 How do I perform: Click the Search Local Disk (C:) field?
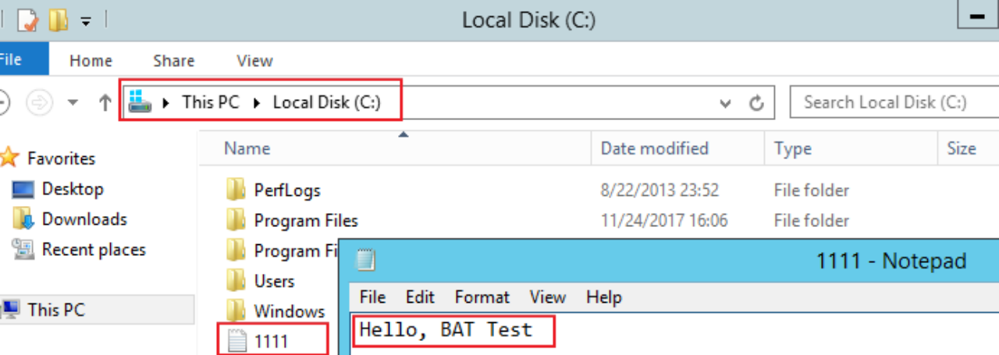(x=894, y=102)
